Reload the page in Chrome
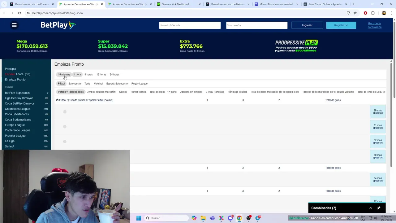The width and height of the screenshot is (396, 223). (x=19, y=13)
